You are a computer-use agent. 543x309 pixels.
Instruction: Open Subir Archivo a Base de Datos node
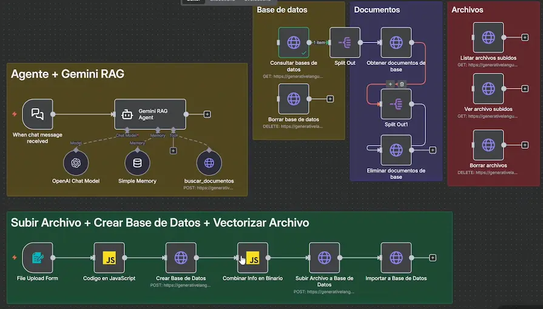pos(324,258)
